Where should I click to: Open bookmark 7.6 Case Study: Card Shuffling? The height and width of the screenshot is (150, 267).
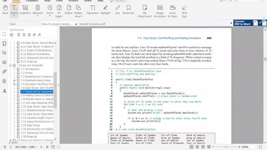click(x=37, y=88)
